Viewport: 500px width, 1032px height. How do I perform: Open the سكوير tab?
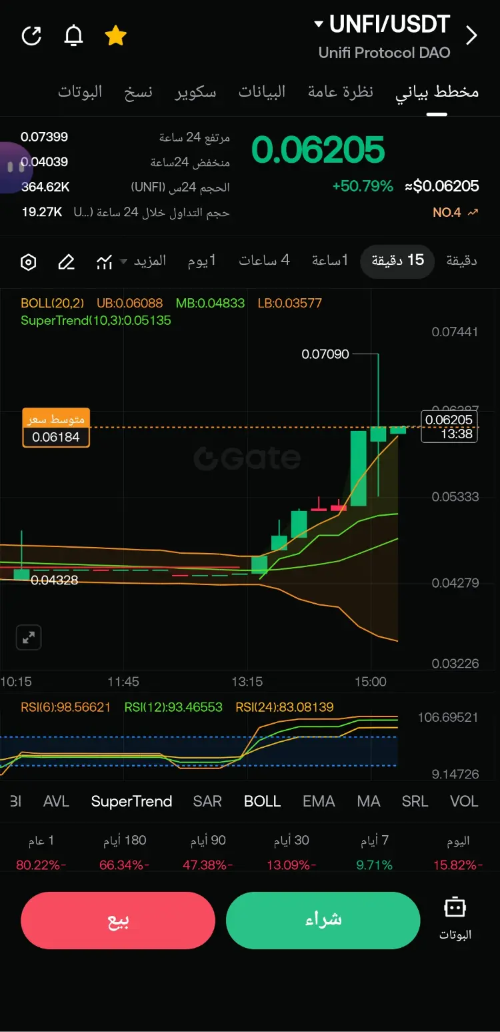[195, 92]
